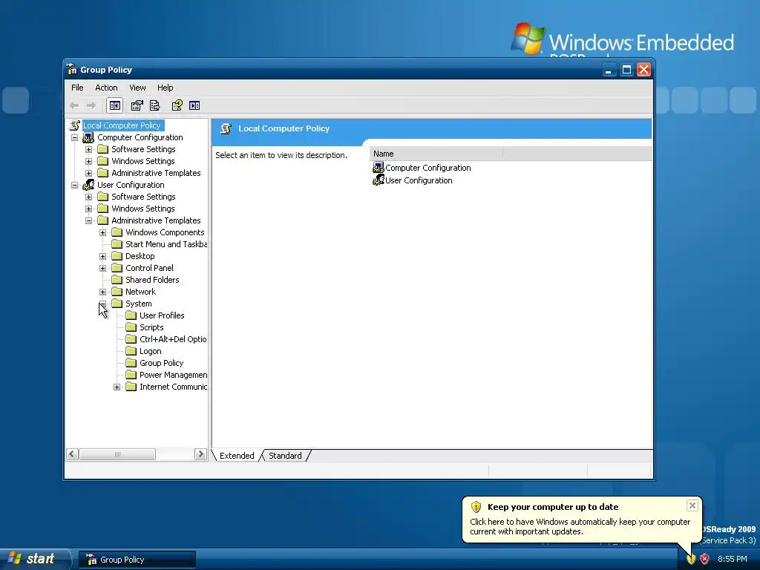Close the update notification balloon
Image resolution: width=760 pixels, height=570 pixels.
click(x=692, y=505)
